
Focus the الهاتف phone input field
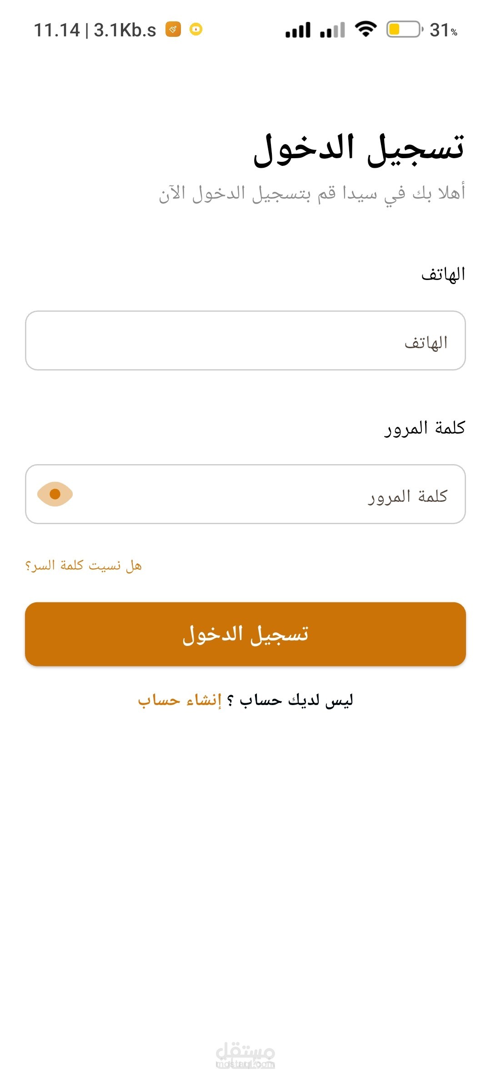245,340
